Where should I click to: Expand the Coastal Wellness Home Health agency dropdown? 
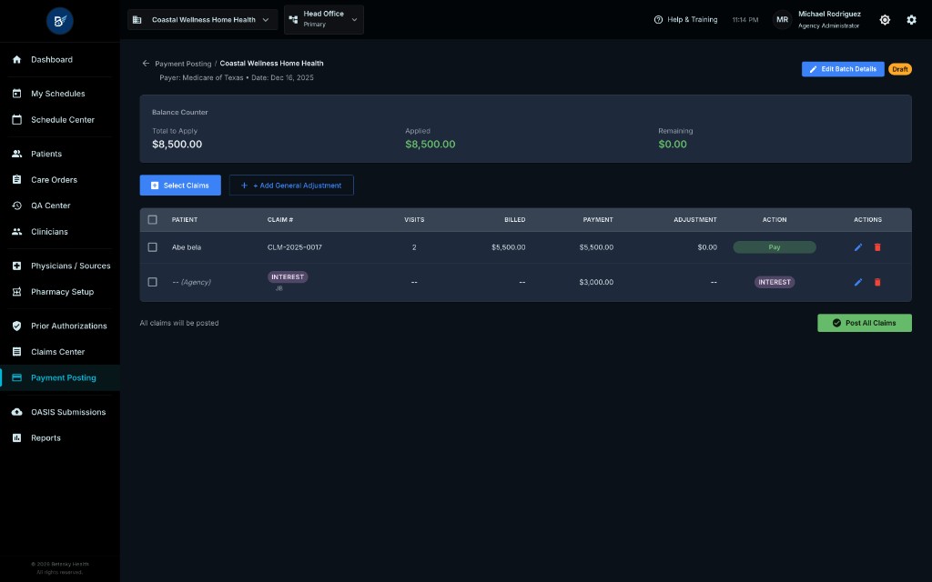point(202,20)
